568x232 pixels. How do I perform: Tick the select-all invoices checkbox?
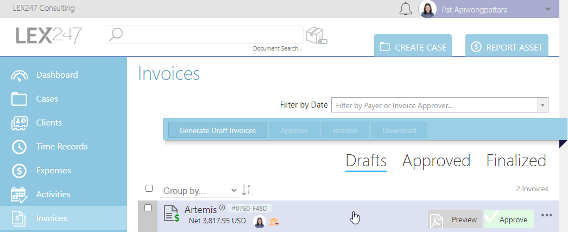[149, 188]
